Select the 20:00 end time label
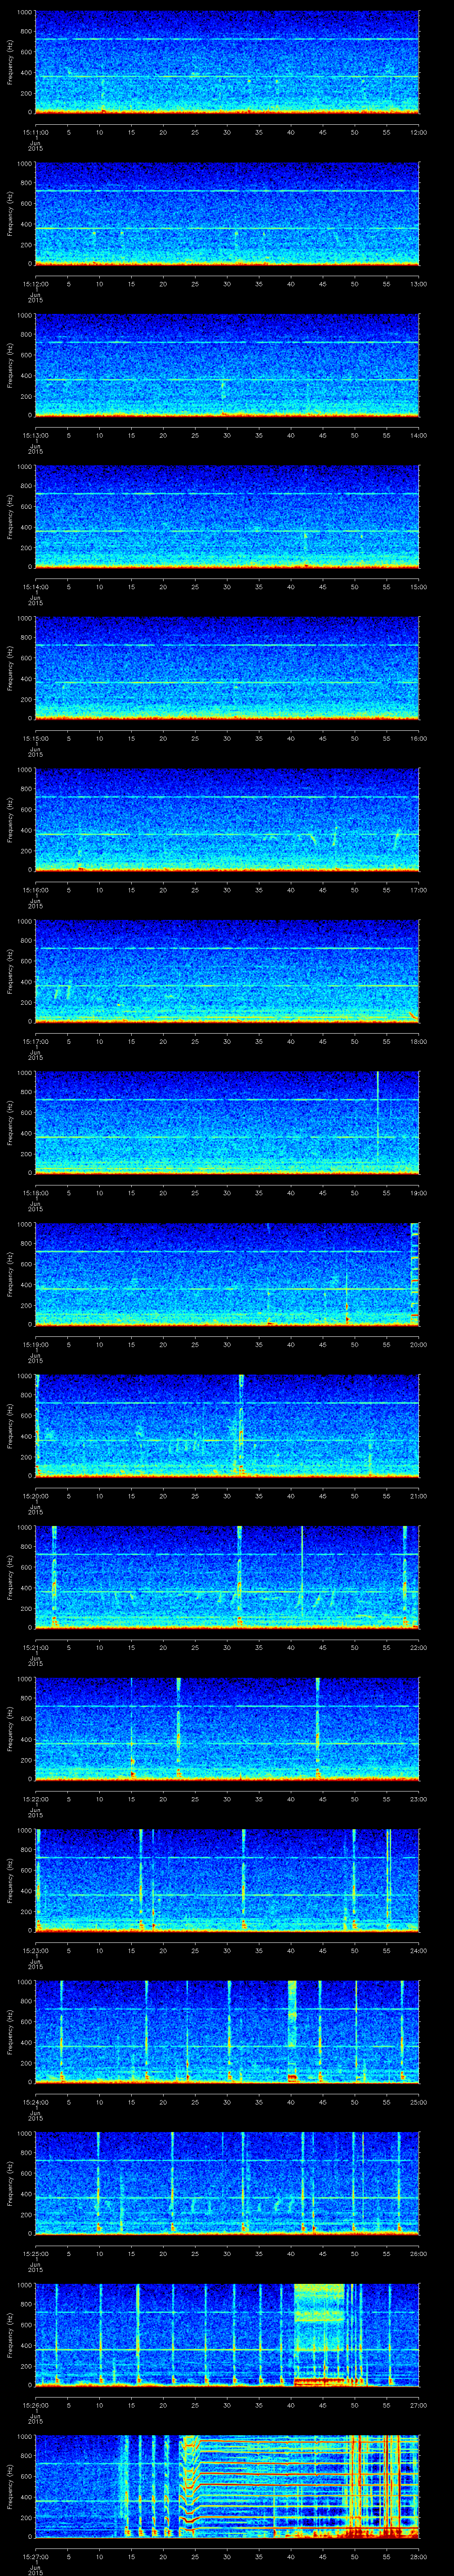The height and width of the screenshot is (2576, 454). (418, 1344)
